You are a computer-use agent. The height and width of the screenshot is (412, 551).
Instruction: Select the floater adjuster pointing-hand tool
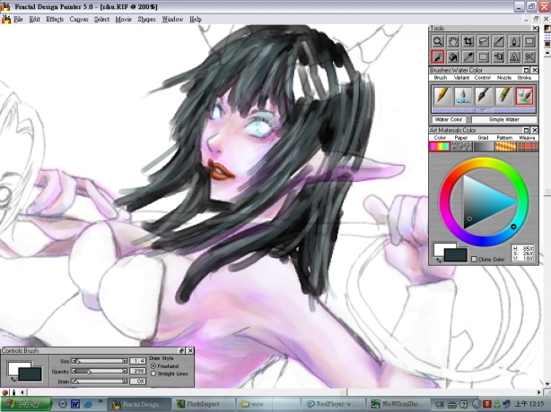click(499, 56)
